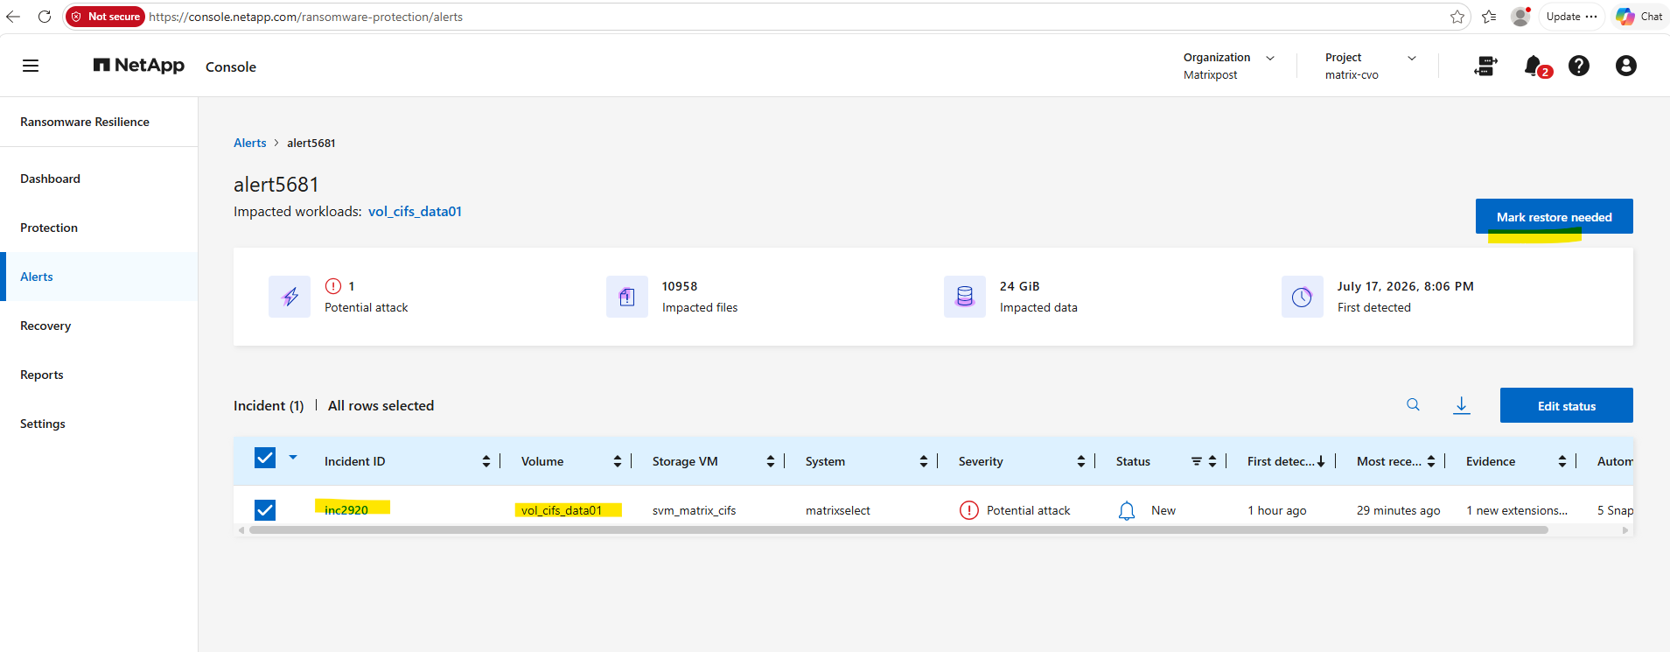
Task: Download the incident list
Action: tap(1461, 405)
